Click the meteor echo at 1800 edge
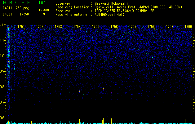The image size is (195, 124). point(191,95)
